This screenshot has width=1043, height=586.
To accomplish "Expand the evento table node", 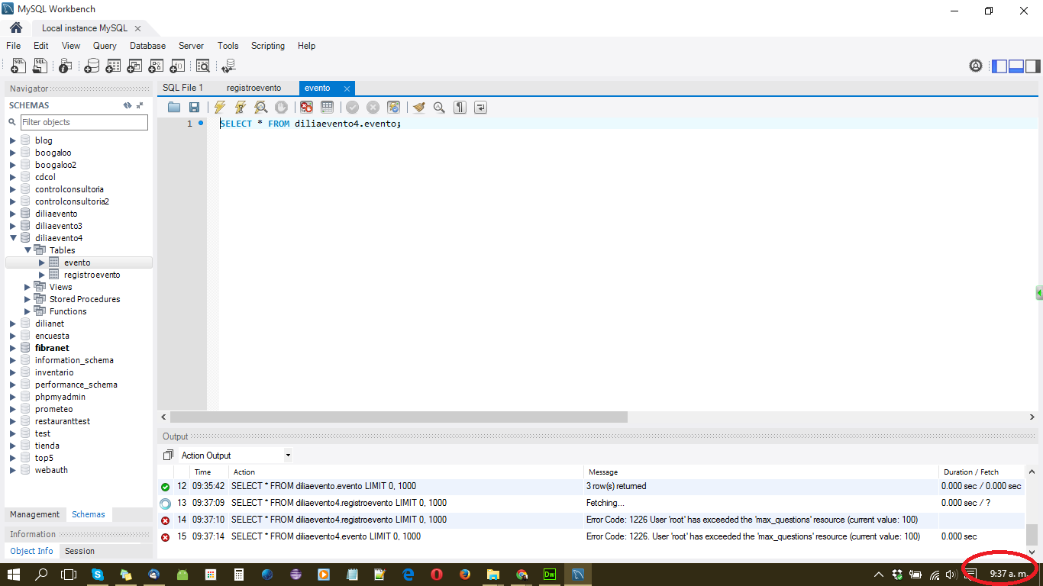I will (42, 262).
